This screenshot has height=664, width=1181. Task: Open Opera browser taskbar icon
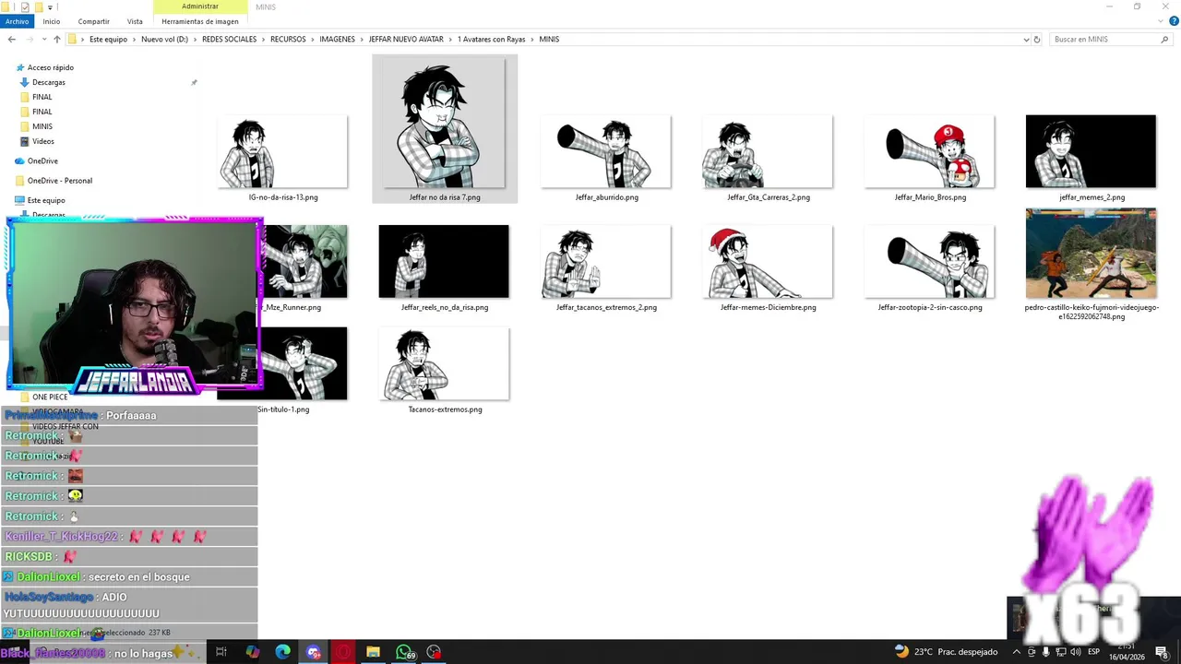pos(343,652)
